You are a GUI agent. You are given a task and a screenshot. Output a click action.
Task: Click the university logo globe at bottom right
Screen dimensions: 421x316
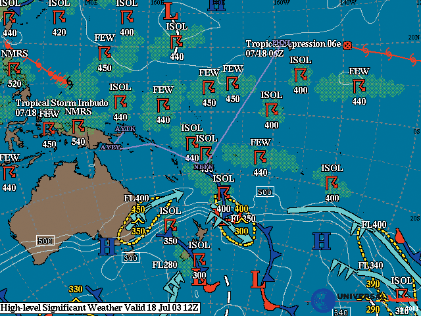coord(323,300)
